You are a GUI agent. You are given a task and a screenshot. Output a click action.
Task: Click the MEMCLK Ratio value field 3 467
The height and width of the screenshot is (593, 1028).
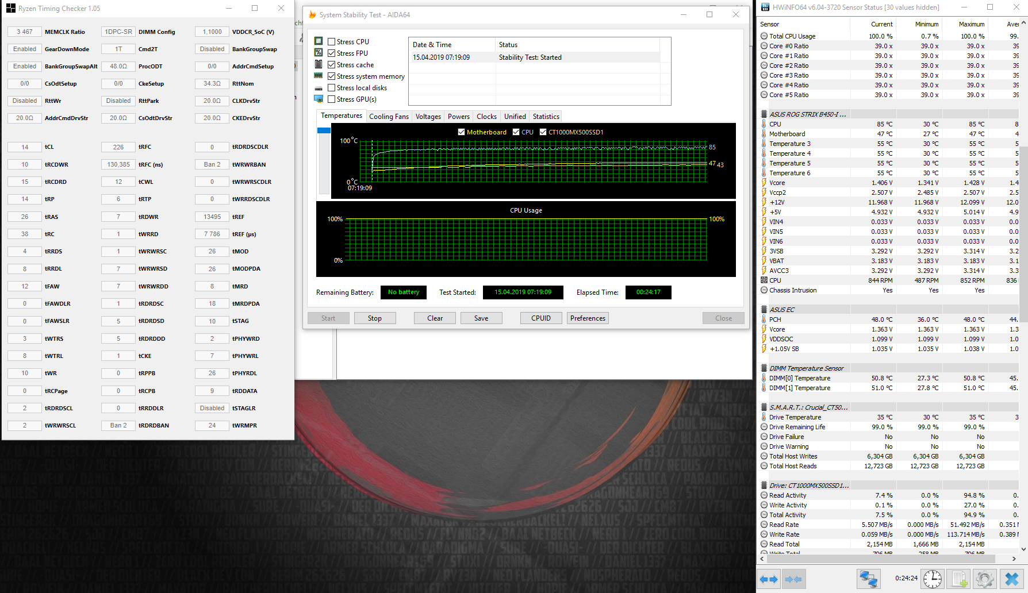[x=25, y=32]
